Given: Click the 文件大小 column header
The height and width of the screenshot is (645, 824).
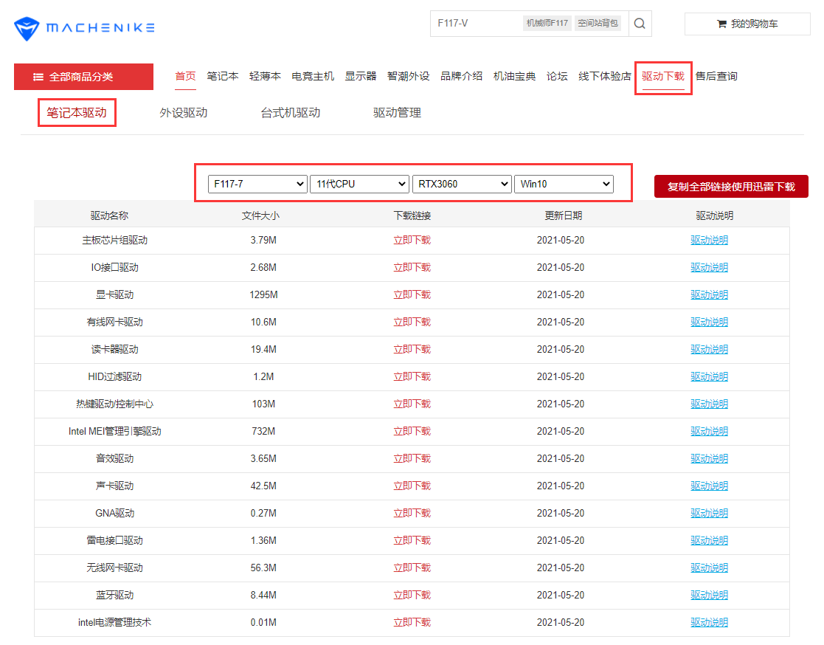Looking at the screenshot, I should point(260,215).
